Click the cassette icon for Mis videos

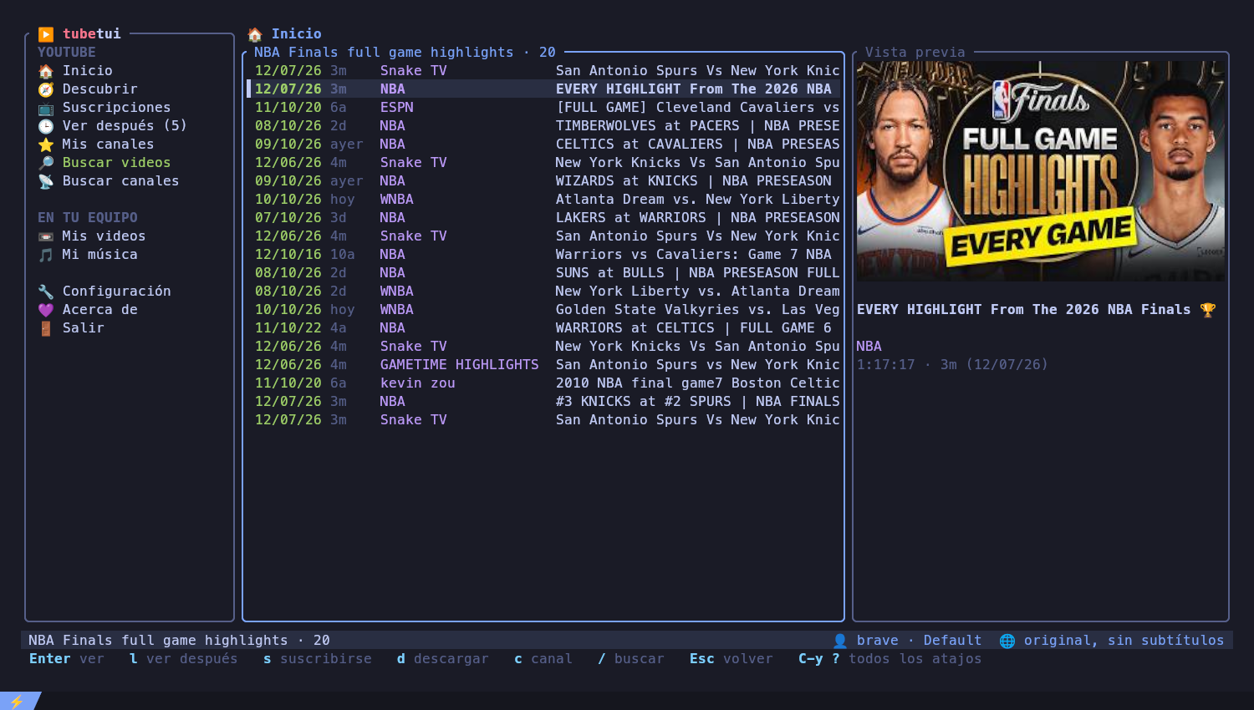point(46,236)
